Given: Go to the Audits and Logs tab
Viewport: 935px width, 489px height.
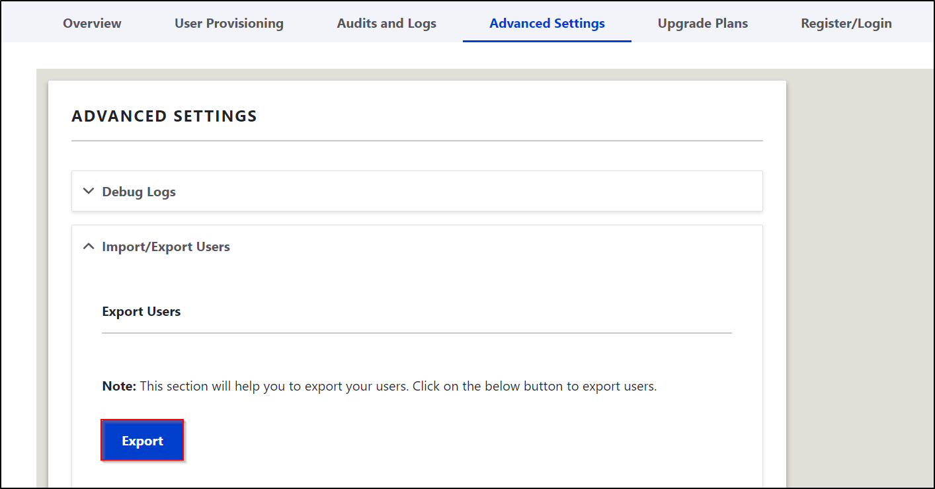Looking at the screenshot, I should tap(387, 24).
